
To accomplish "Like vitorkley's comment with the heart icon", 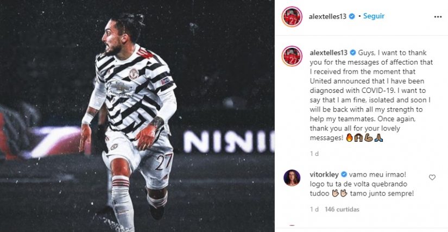I will (432, 178).
